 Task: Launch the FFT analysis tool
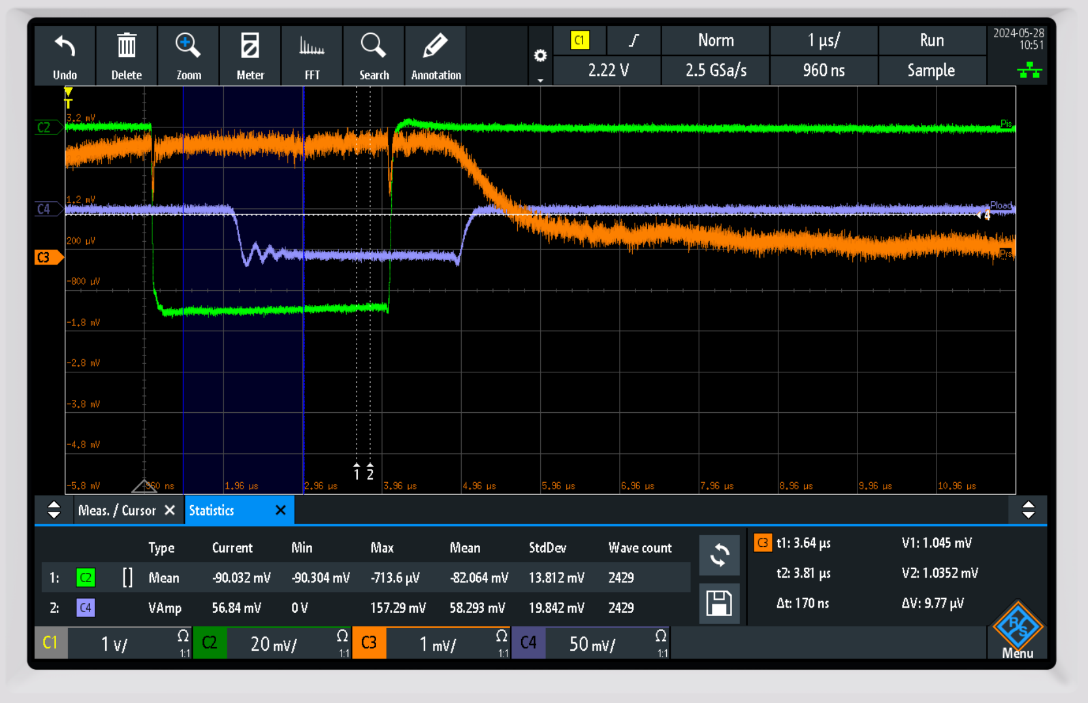pos(312,47)
